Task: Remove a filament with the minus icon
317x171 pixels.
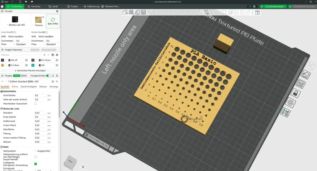Action: (49, 55)
